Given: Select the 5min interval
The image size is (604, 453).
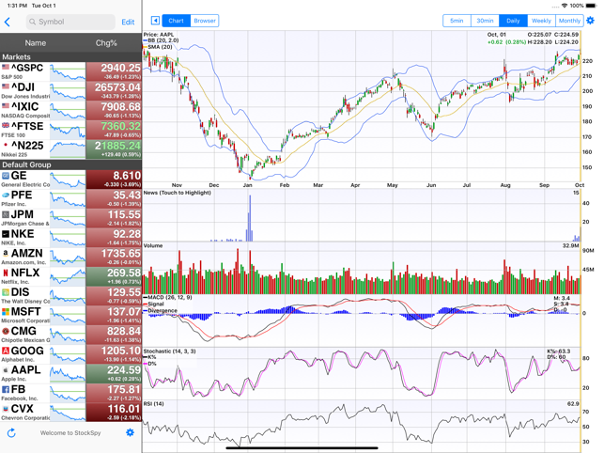Looking at the screenshot, I should tap(457, 21).
